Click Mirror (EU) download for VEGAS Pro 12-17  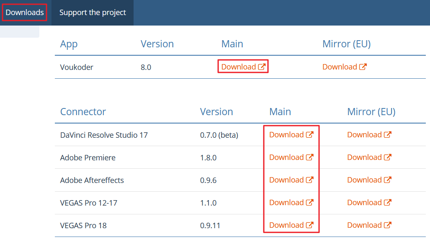point(369,203)
